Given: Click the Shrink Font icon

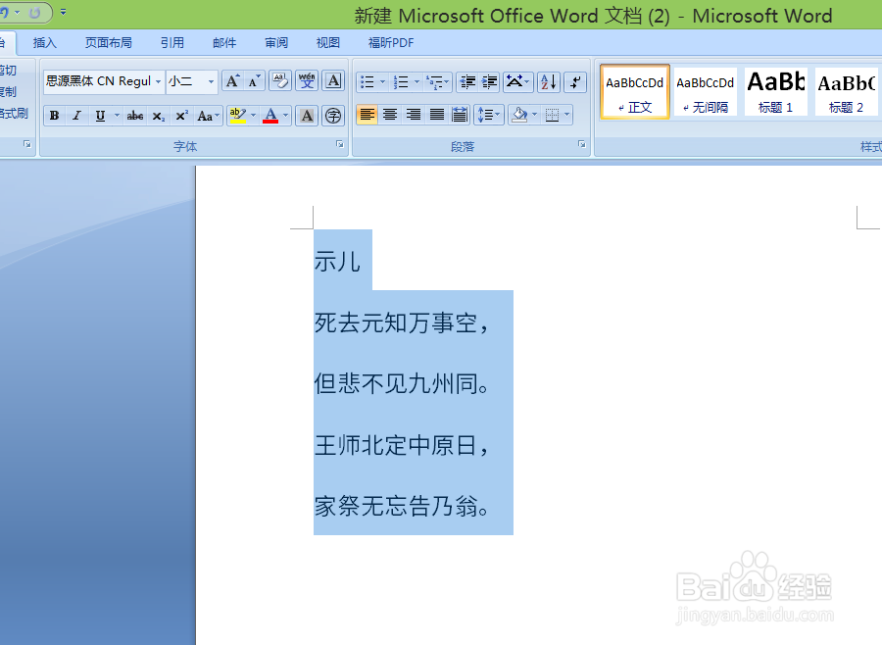Looking at the screenshot, I should click(254, 81).
